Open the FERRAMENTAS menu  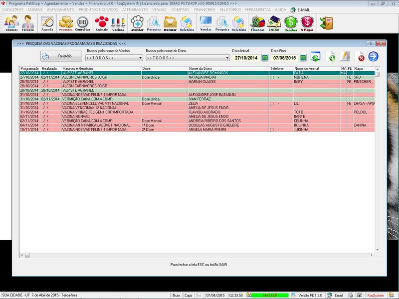pos(258,9)
